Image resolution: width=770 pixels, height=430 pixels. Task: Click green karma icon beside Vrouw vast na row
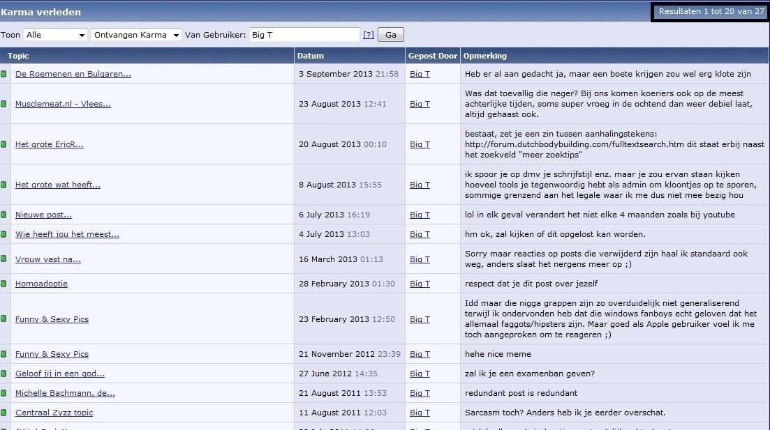click(3, 259)
